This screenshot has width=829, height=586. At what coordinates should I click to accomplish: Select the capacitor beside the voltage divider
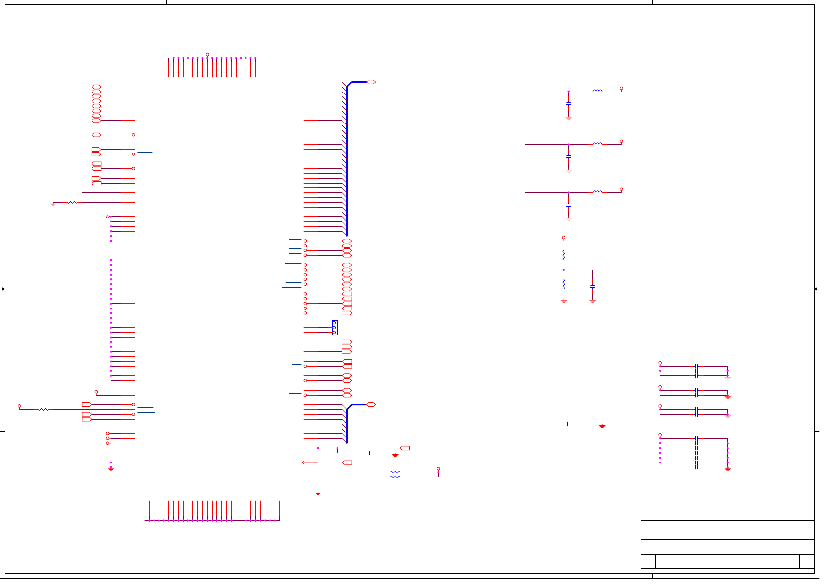point(593,287)
